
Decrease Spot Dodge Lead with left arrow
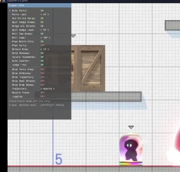[41, 30]
